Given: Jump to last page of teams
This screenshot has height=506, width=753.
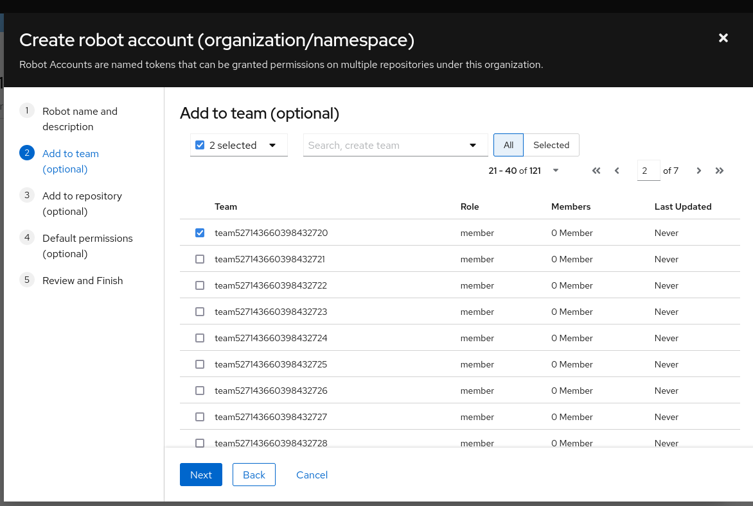Looking at the screenshot, I should tap(720, 171).
